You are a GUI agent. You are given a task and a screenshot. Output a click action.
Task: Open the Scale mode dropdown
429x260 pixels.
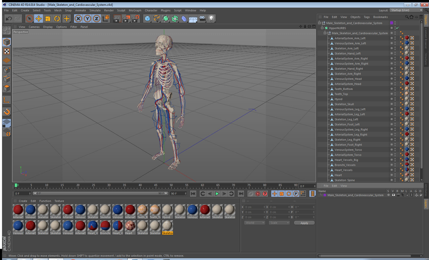click(x=279, y=223)
